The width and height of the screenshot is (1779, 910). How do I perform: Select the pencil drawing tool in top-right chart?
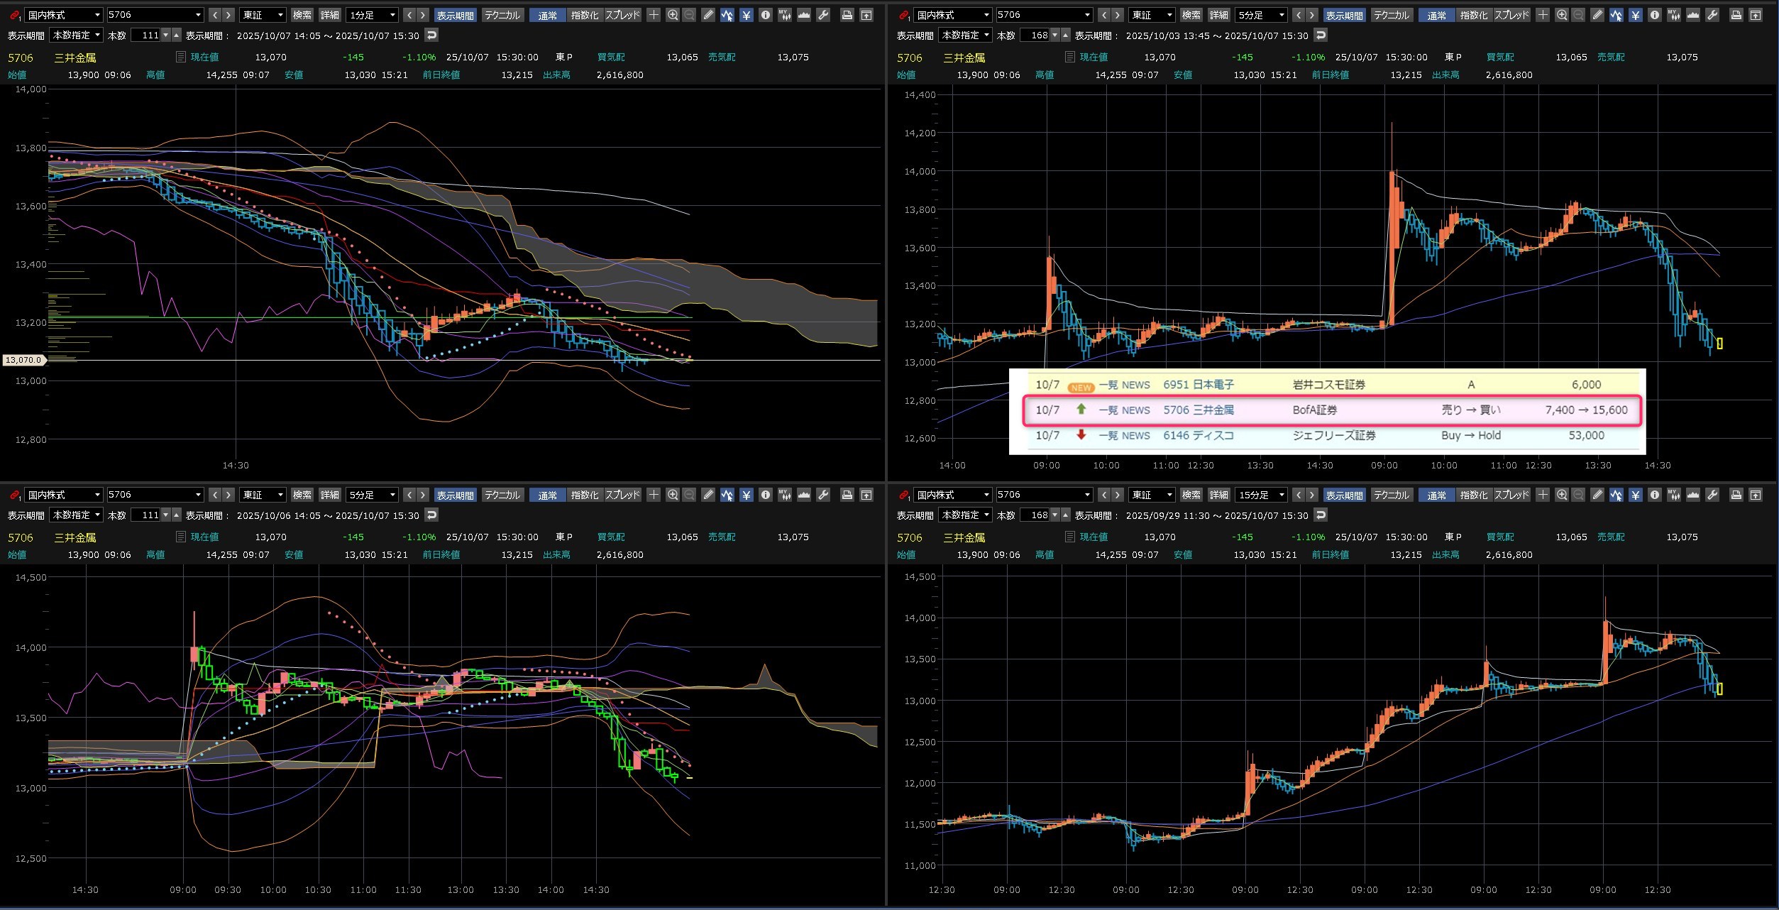pyautogui.click(x=1597, y=15)
